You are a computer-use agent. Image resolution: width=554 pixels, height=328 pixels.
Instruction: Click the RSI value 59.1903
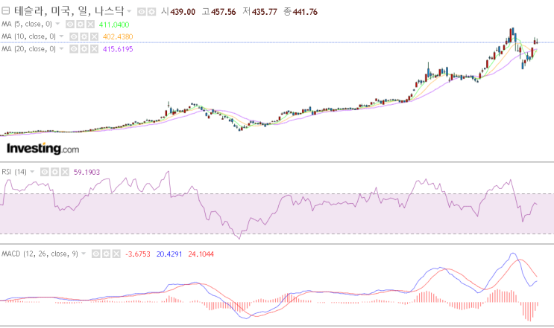[87, 172]
